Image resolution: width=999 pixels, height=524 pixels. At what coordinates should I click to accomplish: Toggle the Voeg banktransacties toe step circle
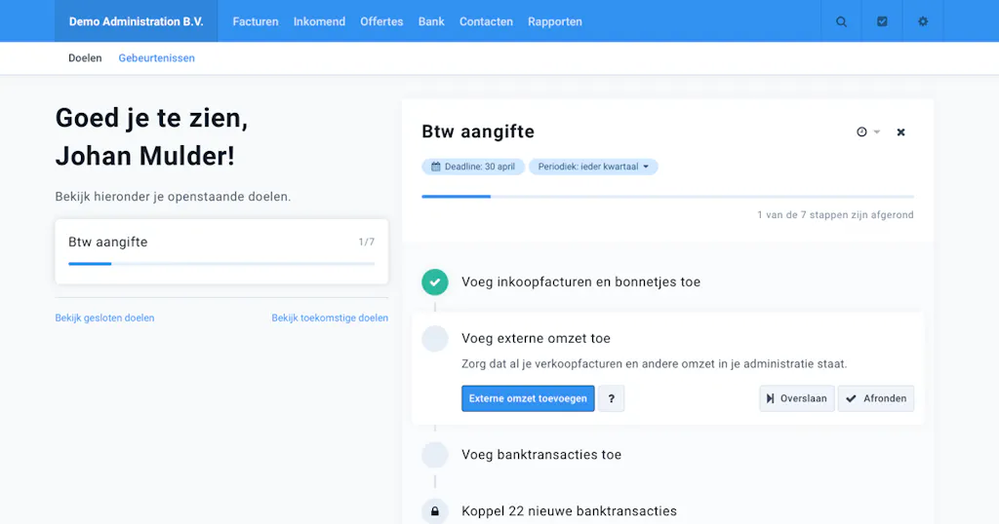pyautogui.click(x=435, y=455)
